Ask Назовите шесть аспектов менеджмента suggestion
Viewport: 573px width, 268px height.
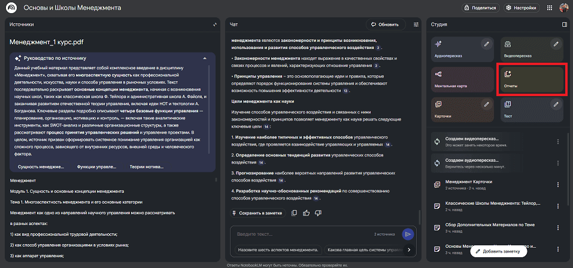[278, 249]
